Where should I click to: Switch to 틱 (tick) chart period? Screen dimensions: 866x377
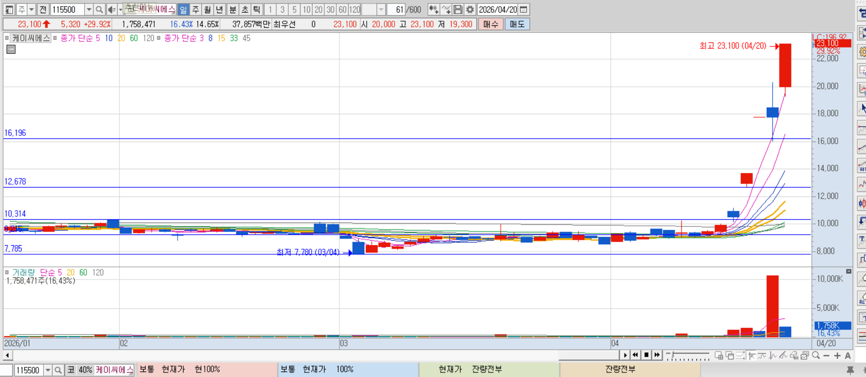[257, 10]
